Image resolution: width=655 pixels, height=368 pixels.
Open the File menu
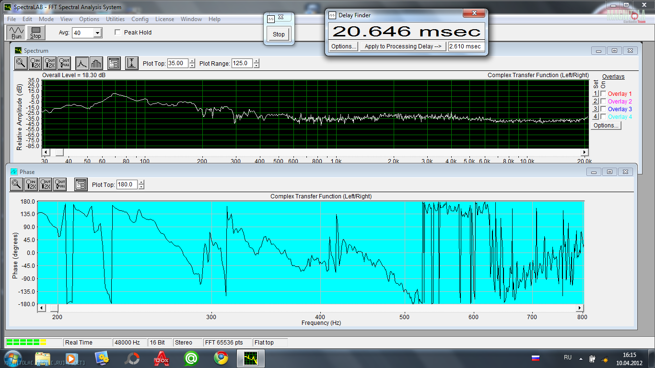pyautogui.click(x=12, y=19)
